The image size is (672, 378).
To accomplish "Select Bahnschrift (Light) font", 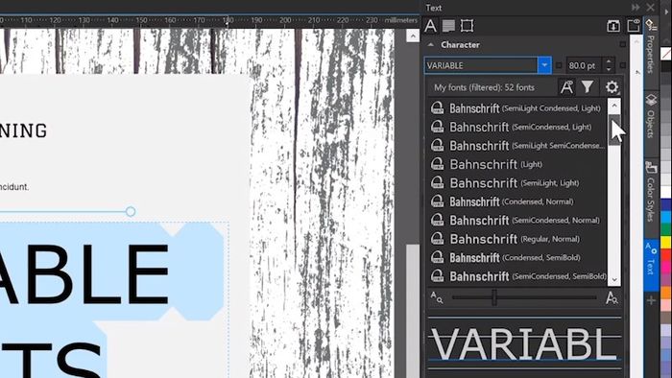I will click(517, 164).
